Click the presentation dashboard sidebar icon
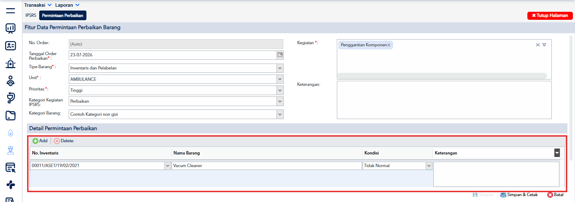 point(11,28)
